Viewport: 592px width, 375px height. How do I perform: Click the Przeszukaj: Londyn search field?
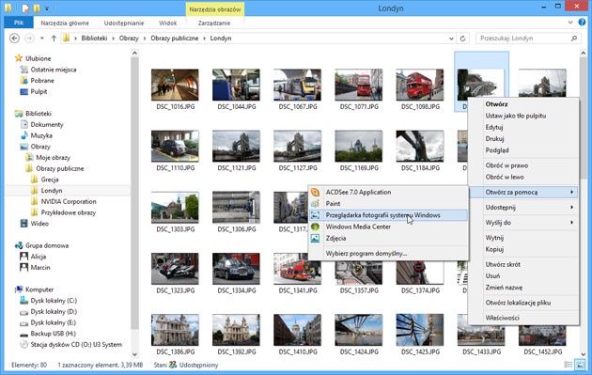pyautogui.click(x=522, y=39)
